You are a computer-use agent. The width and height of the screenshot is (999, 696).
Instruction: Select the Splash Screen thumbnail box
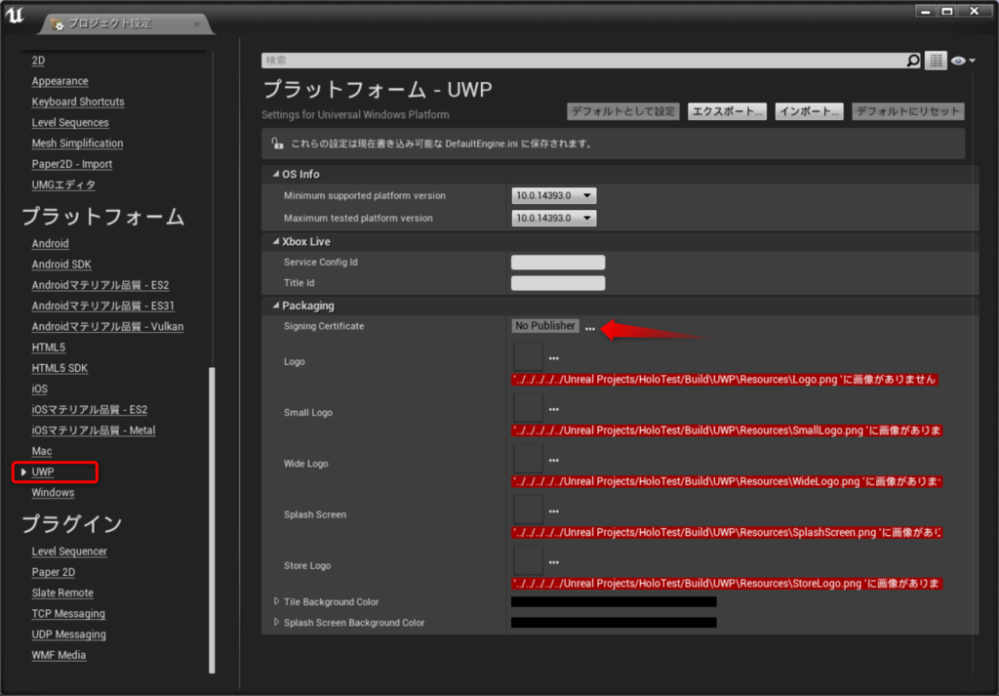pyautogui.click(x=528, y=510)
